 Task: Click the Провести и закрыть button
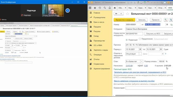tap(124, 20)
